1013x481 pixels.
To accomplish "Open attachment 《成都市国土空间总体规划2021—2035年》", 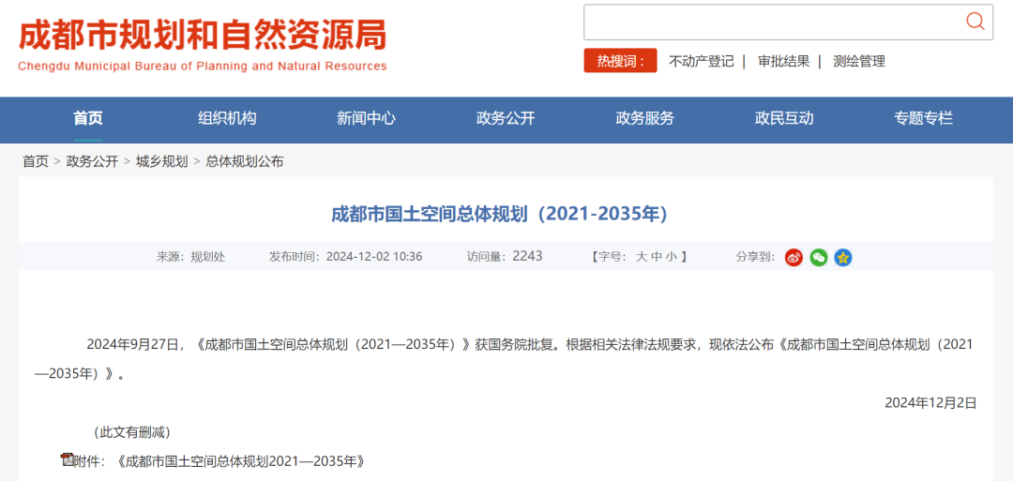I will (x=242, y=461).
